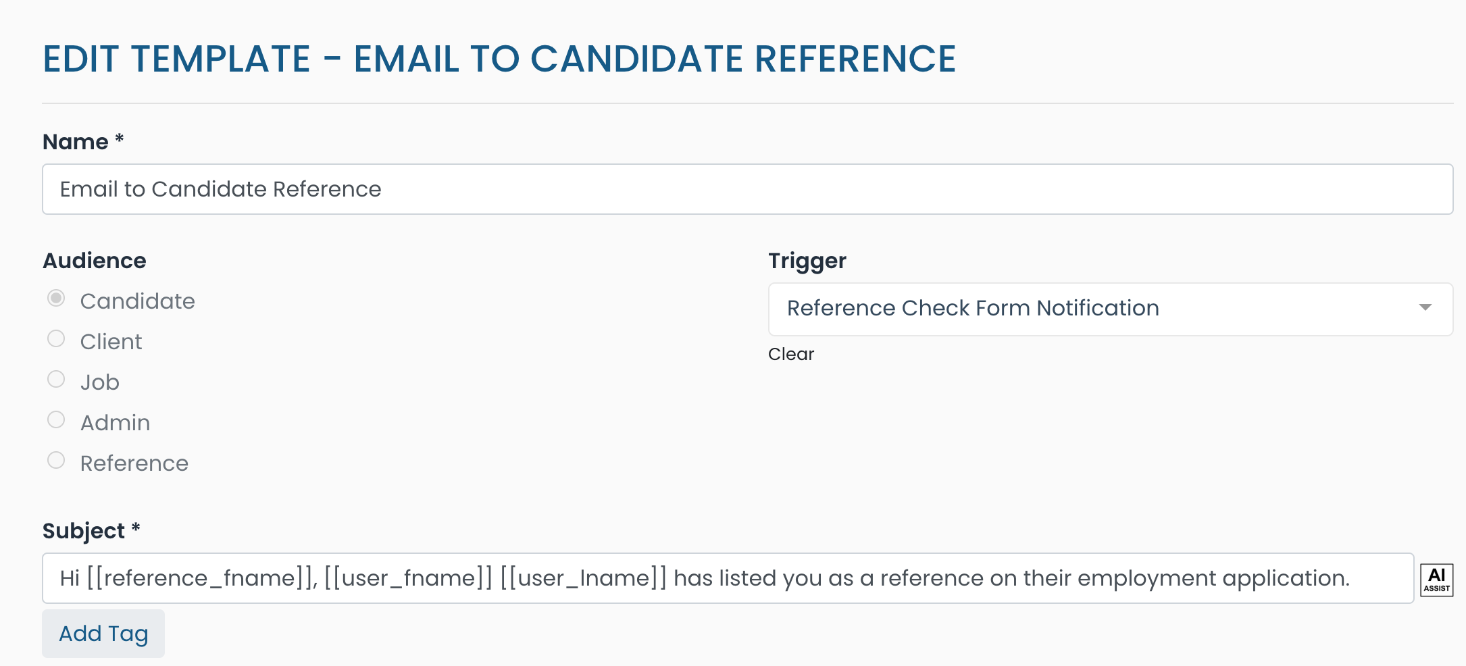1466x666 pixels.
Task: Select the Candidate audience option
Action: [x=56, y=298]
